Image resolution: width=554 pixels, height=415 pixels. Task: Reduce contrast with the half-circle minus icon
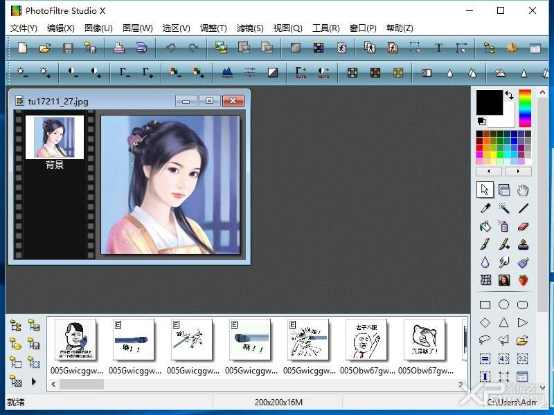[73, 73]
